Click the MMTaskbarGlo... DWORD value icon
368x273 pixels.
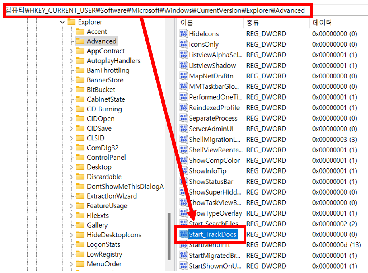(x=184, y=86)
